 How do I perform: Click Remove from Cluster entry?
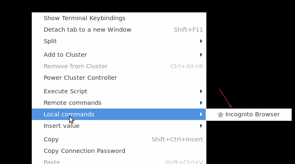[x=119, y=66]
